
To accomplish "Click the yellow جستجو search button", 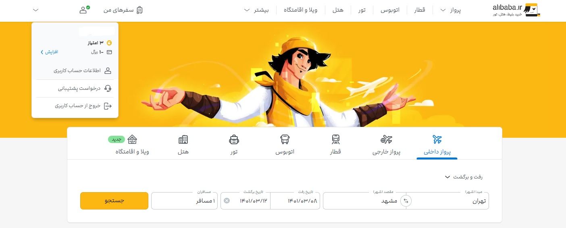I will point(114,201).
